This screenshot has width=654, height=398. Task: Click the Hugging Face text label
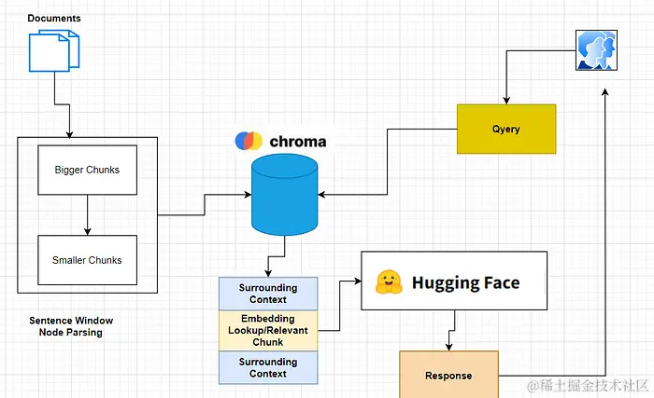(466, 282)
